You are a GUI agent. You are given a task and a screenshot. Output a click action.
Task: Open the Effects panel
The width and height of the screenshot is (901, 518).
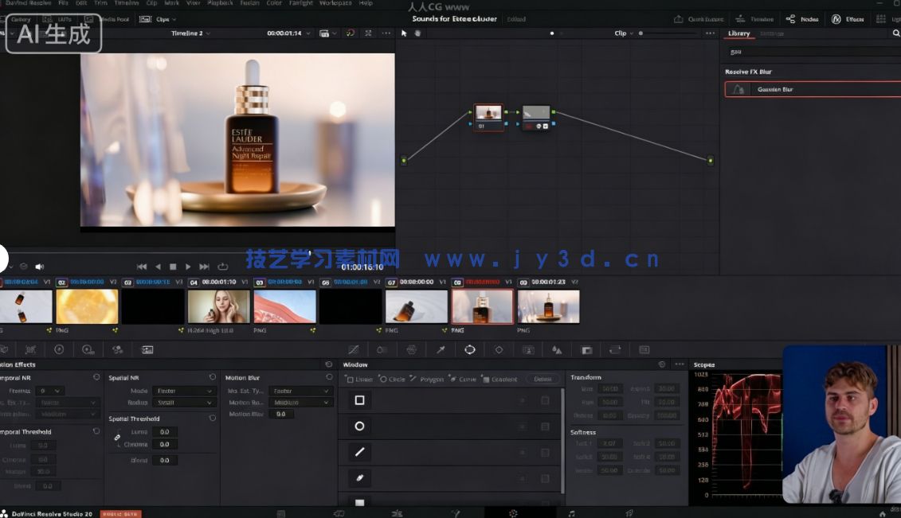pos(849,18)
